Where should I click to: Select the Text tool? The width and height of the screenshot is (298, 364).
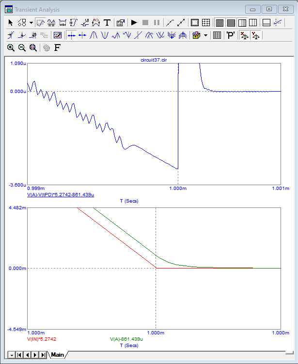pos(107,22)
